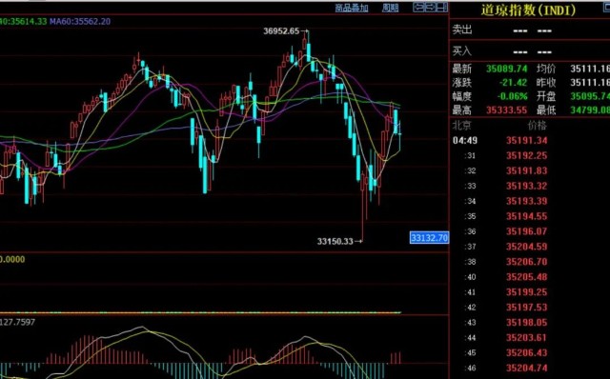Select the :33 tick price 35193.32
The height and width of the screenshot is (379, 610).
click(527, 186)
